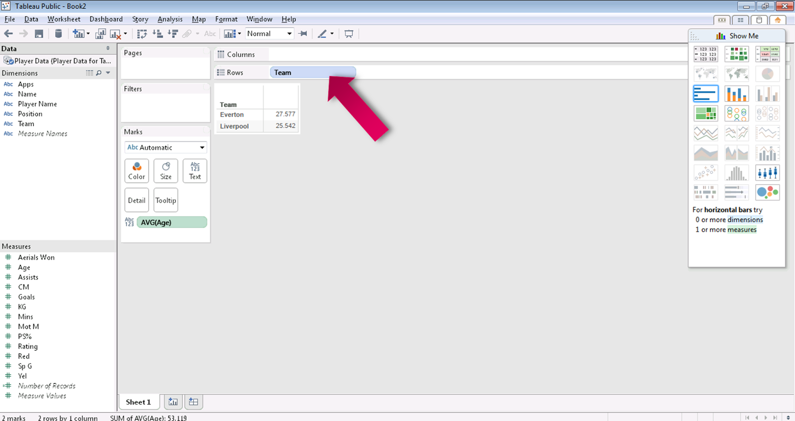The width and height of the screenshot is (795, 421).
Task: Click the Detail button in Marks card
Action: pos(137,200)
